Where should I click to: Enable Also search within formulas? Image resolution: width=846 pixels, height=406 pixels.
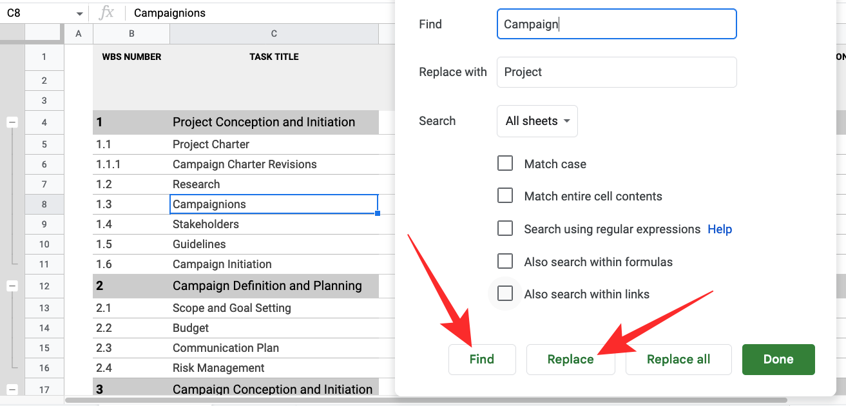click(505, 261)
